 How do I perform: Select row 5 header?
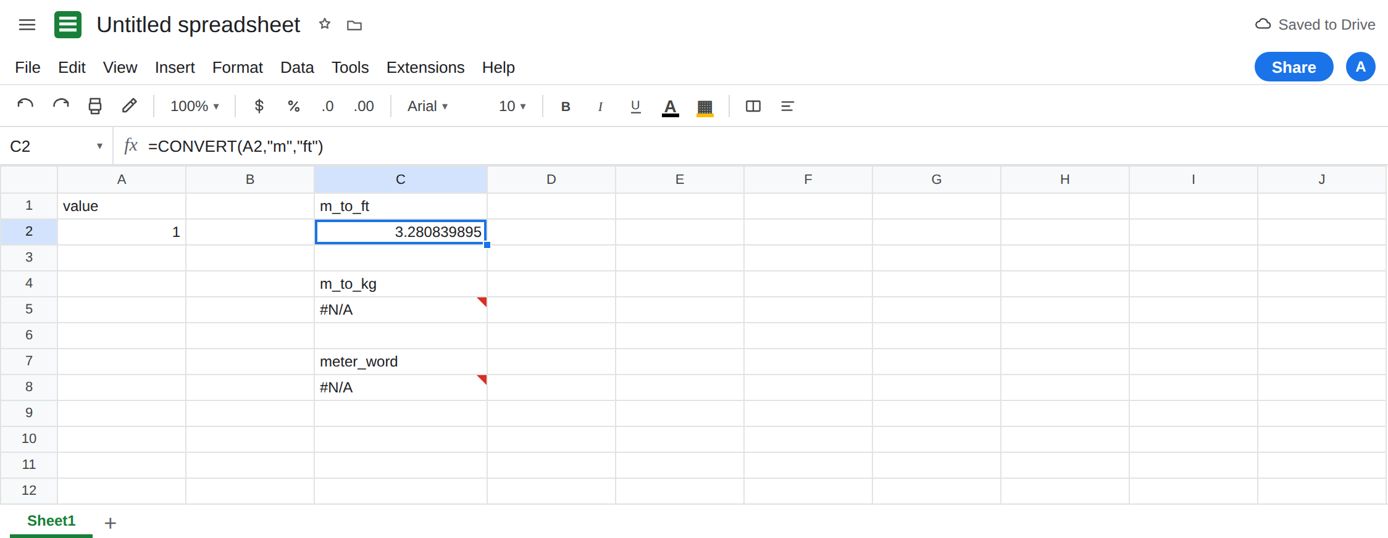pyautogui.click(x=29, y=310)
